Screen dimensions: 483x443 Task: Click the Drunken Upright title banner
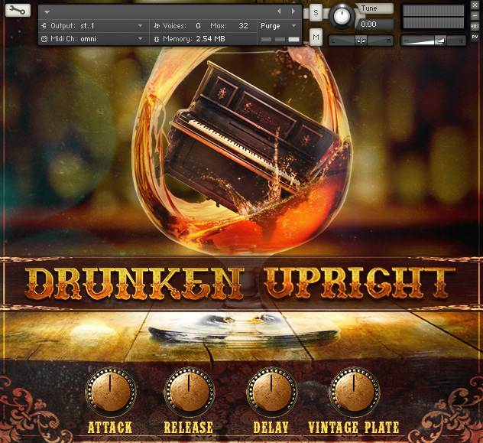pos(240,283)
